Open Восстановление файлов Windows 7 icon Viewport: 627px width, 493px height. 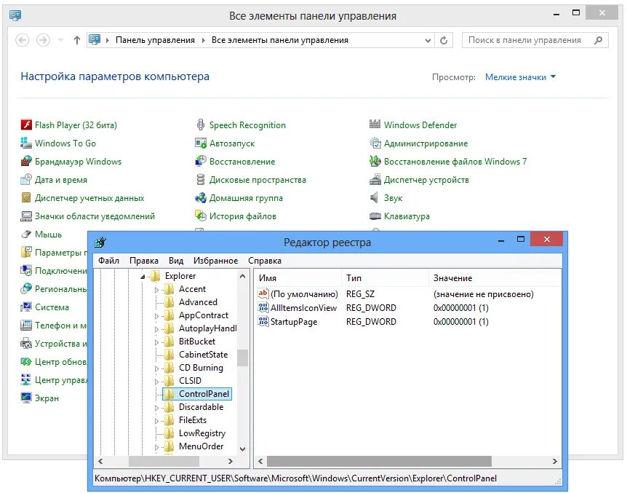pos(375,162)
